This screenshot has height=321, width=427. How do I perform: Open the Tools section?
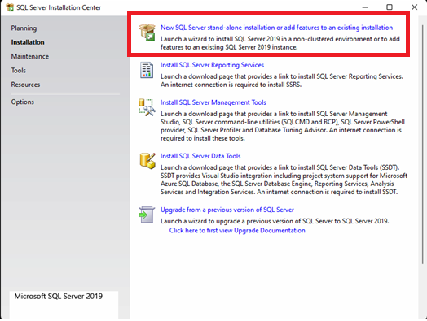click(19, 71)
